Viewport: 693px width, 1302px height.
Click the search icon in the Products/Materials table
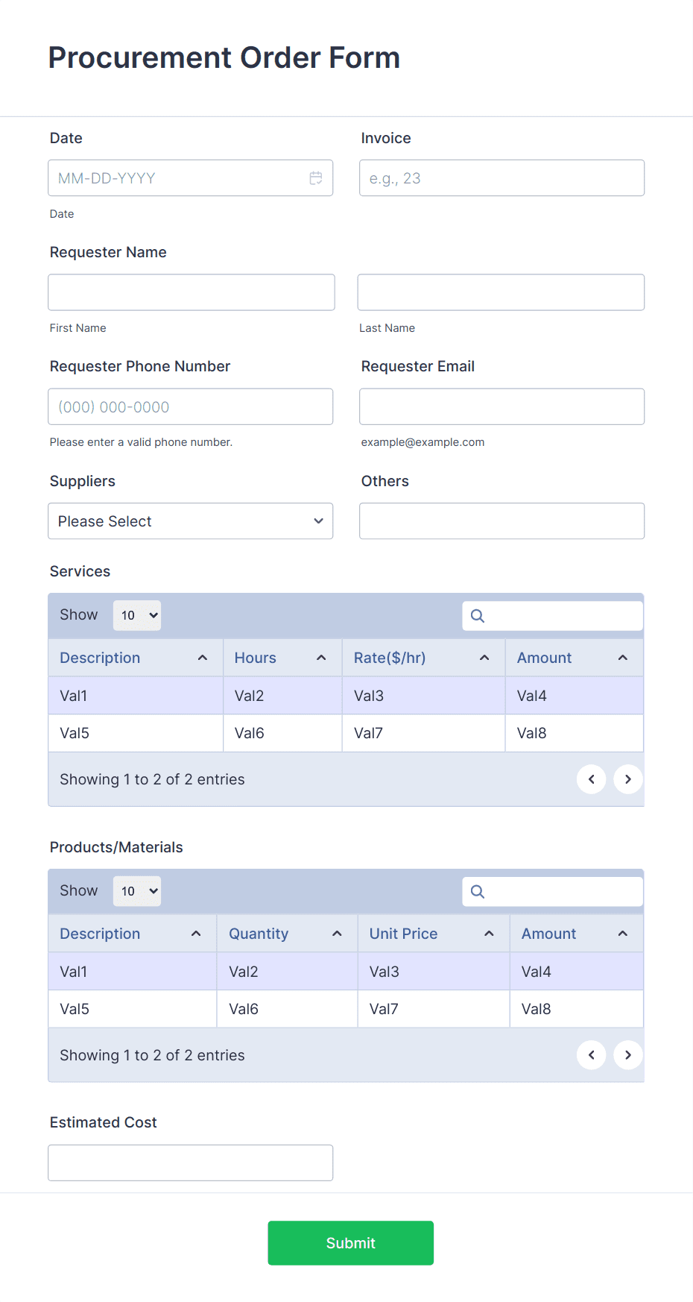(477, 891)
